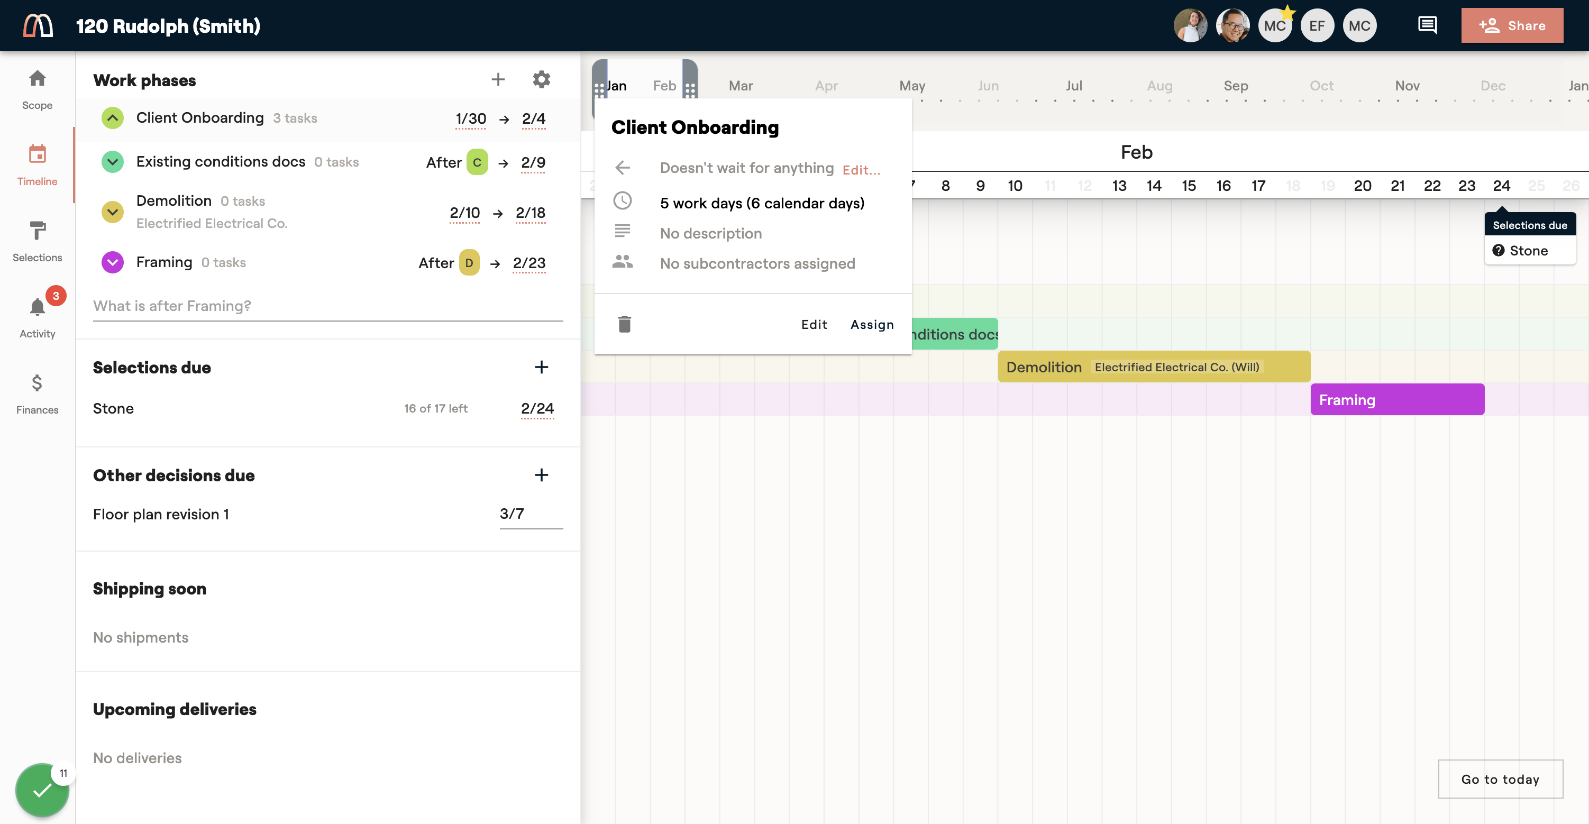Click Go to today button

pyautogui.click(x=1500, y=779)
